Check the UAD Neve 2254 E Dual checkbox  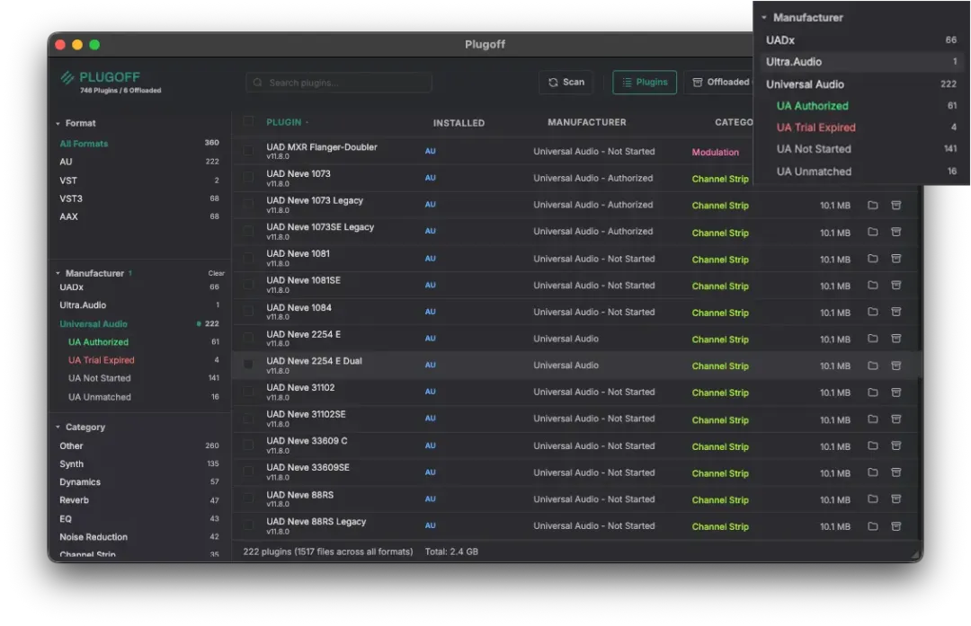(x=248, y=365)
